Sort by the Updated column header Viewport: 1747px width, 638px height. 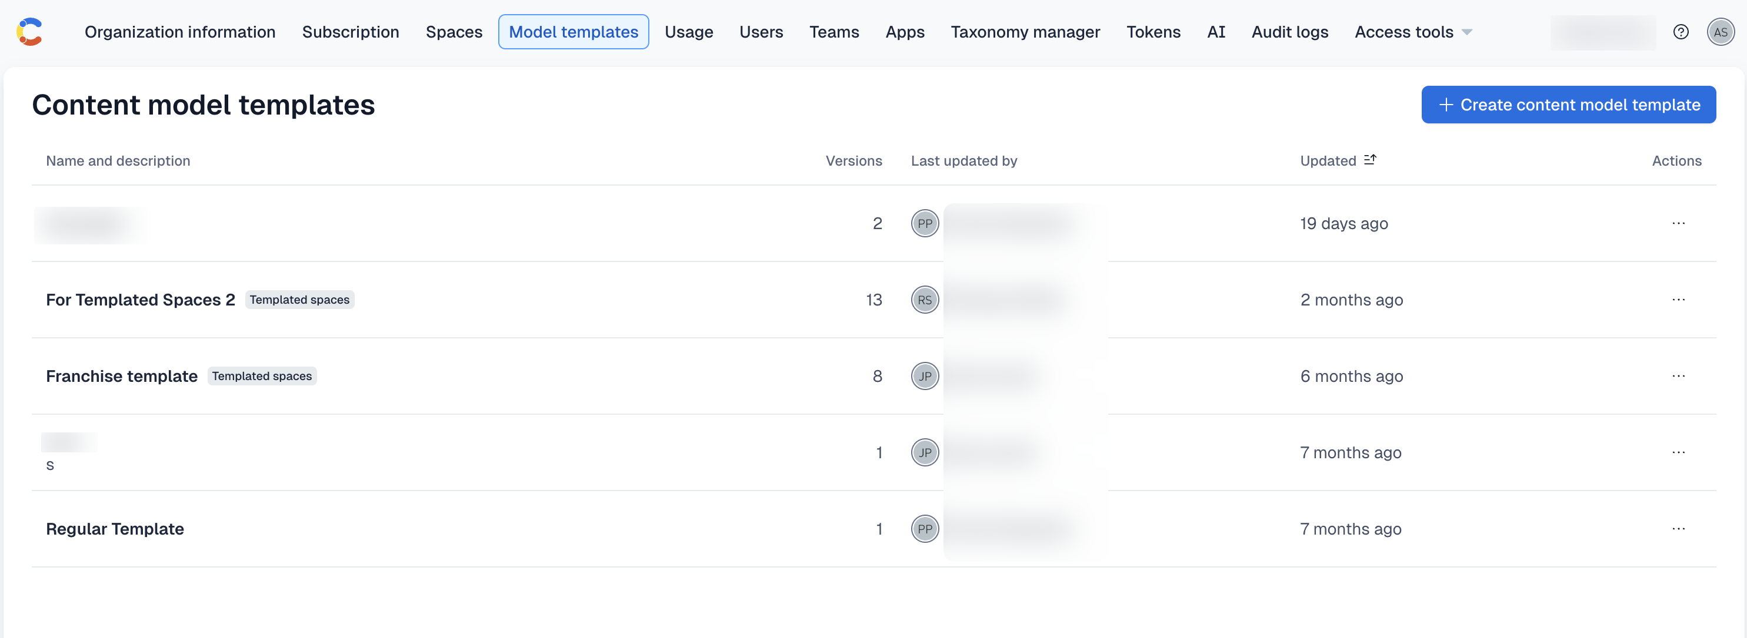[1327, 160]
